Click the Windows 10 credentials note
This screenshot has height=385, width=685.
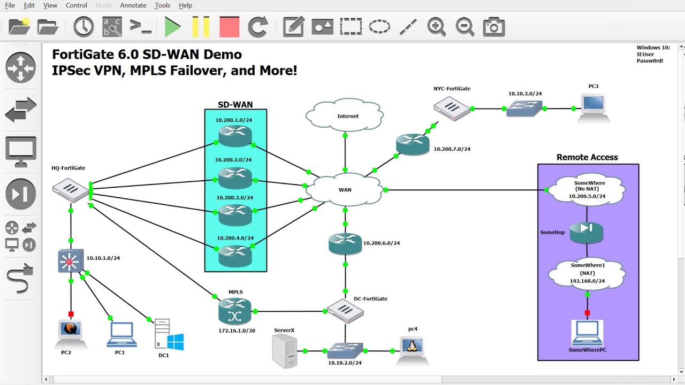coord(653,54)
